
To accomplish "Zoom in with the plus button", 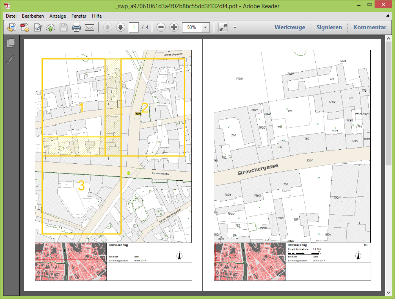I will 174,27.
